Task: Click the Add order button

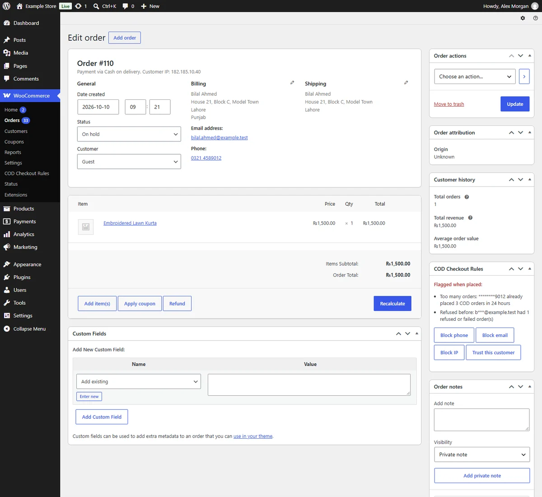Action: coord(125,38)
